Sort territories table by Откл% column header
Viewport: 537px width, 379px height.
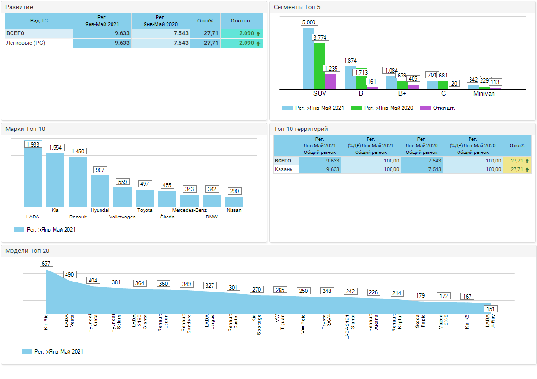[x=517, y=146]
